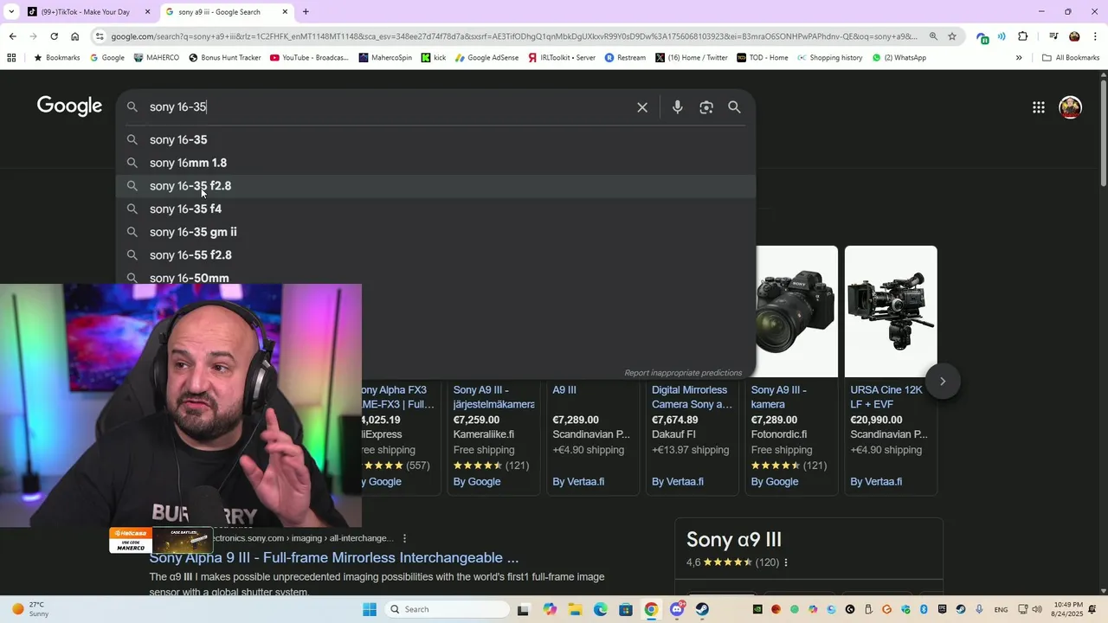Open Search by image camera icon

click(x=706, y=107)
